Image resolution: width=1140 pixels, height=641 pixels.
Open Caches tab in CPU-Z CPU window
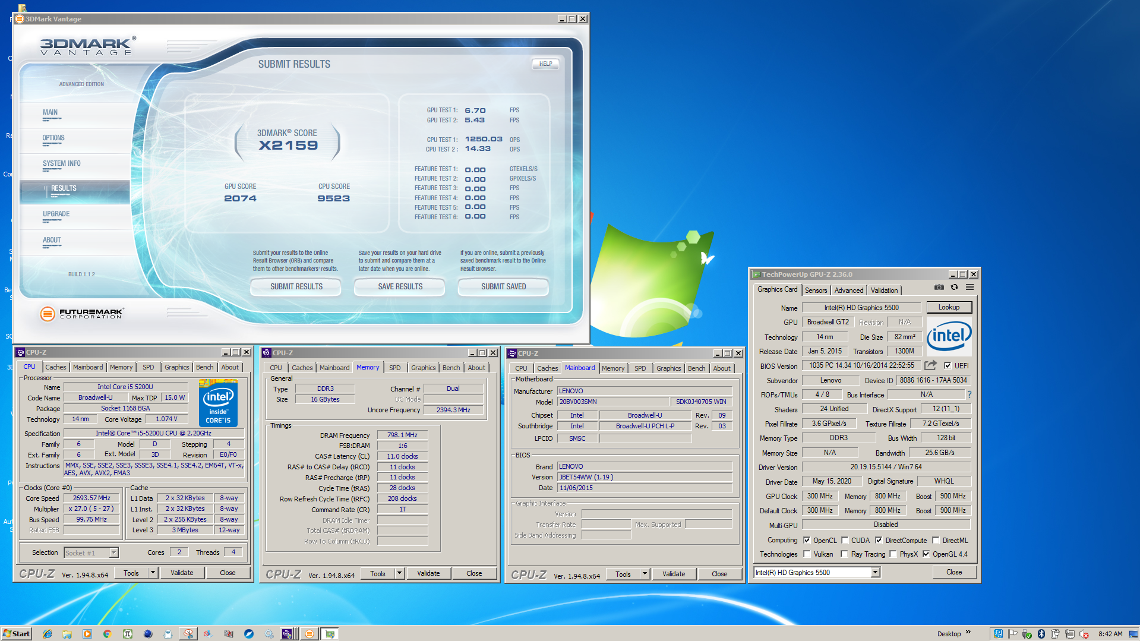(55, 368)
